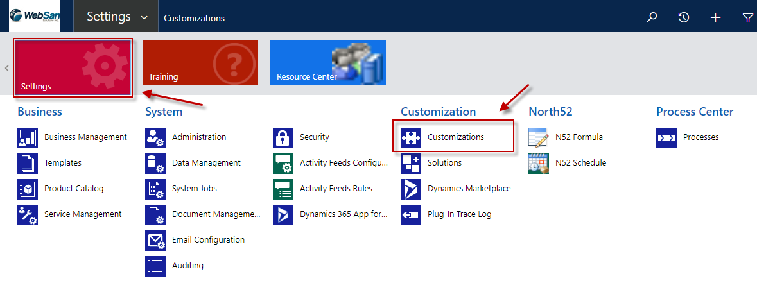Click the Activity Feeds Configuration icon
Screen dimensions: 757x292
click(283, 163)
